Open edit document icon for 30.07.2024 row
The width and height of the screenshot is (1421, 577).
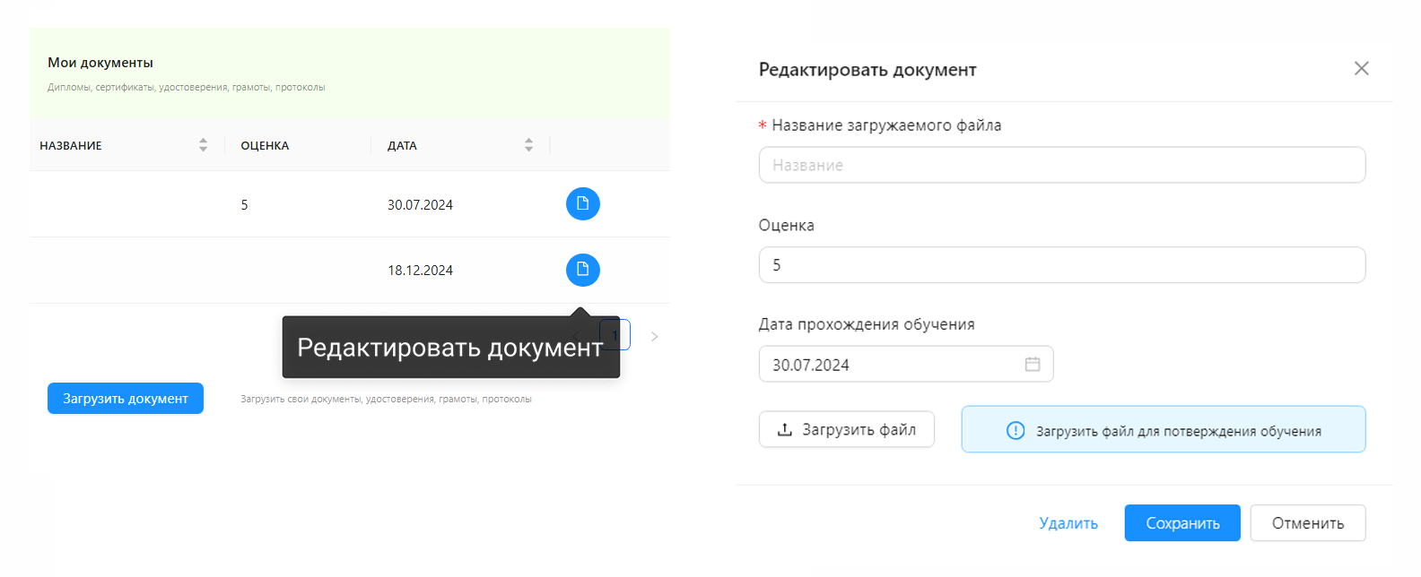[x=583, y=204]
